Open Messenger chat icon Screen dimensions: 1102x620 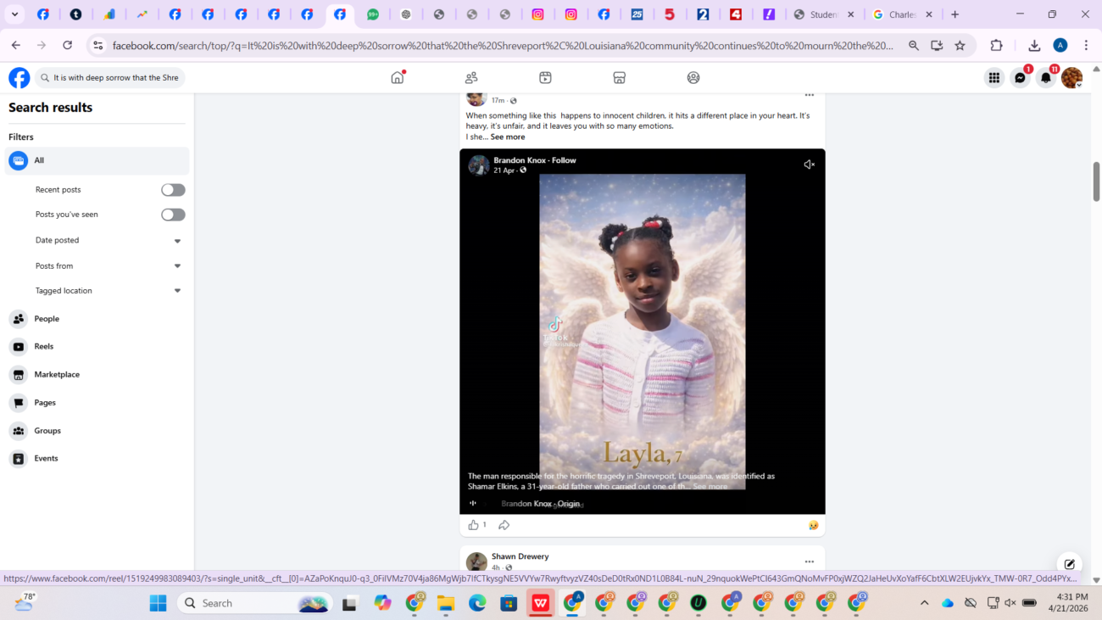pos(1020,78)
